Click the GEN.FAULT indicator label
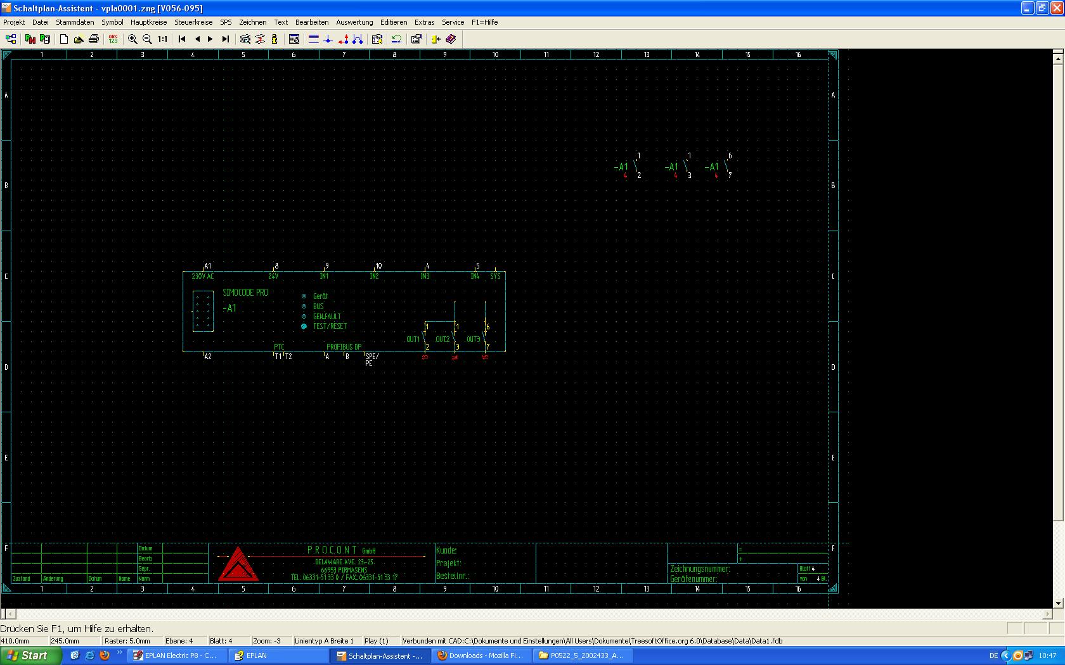The height and width of the screenshot is (665, 1065). click(327, 316)
